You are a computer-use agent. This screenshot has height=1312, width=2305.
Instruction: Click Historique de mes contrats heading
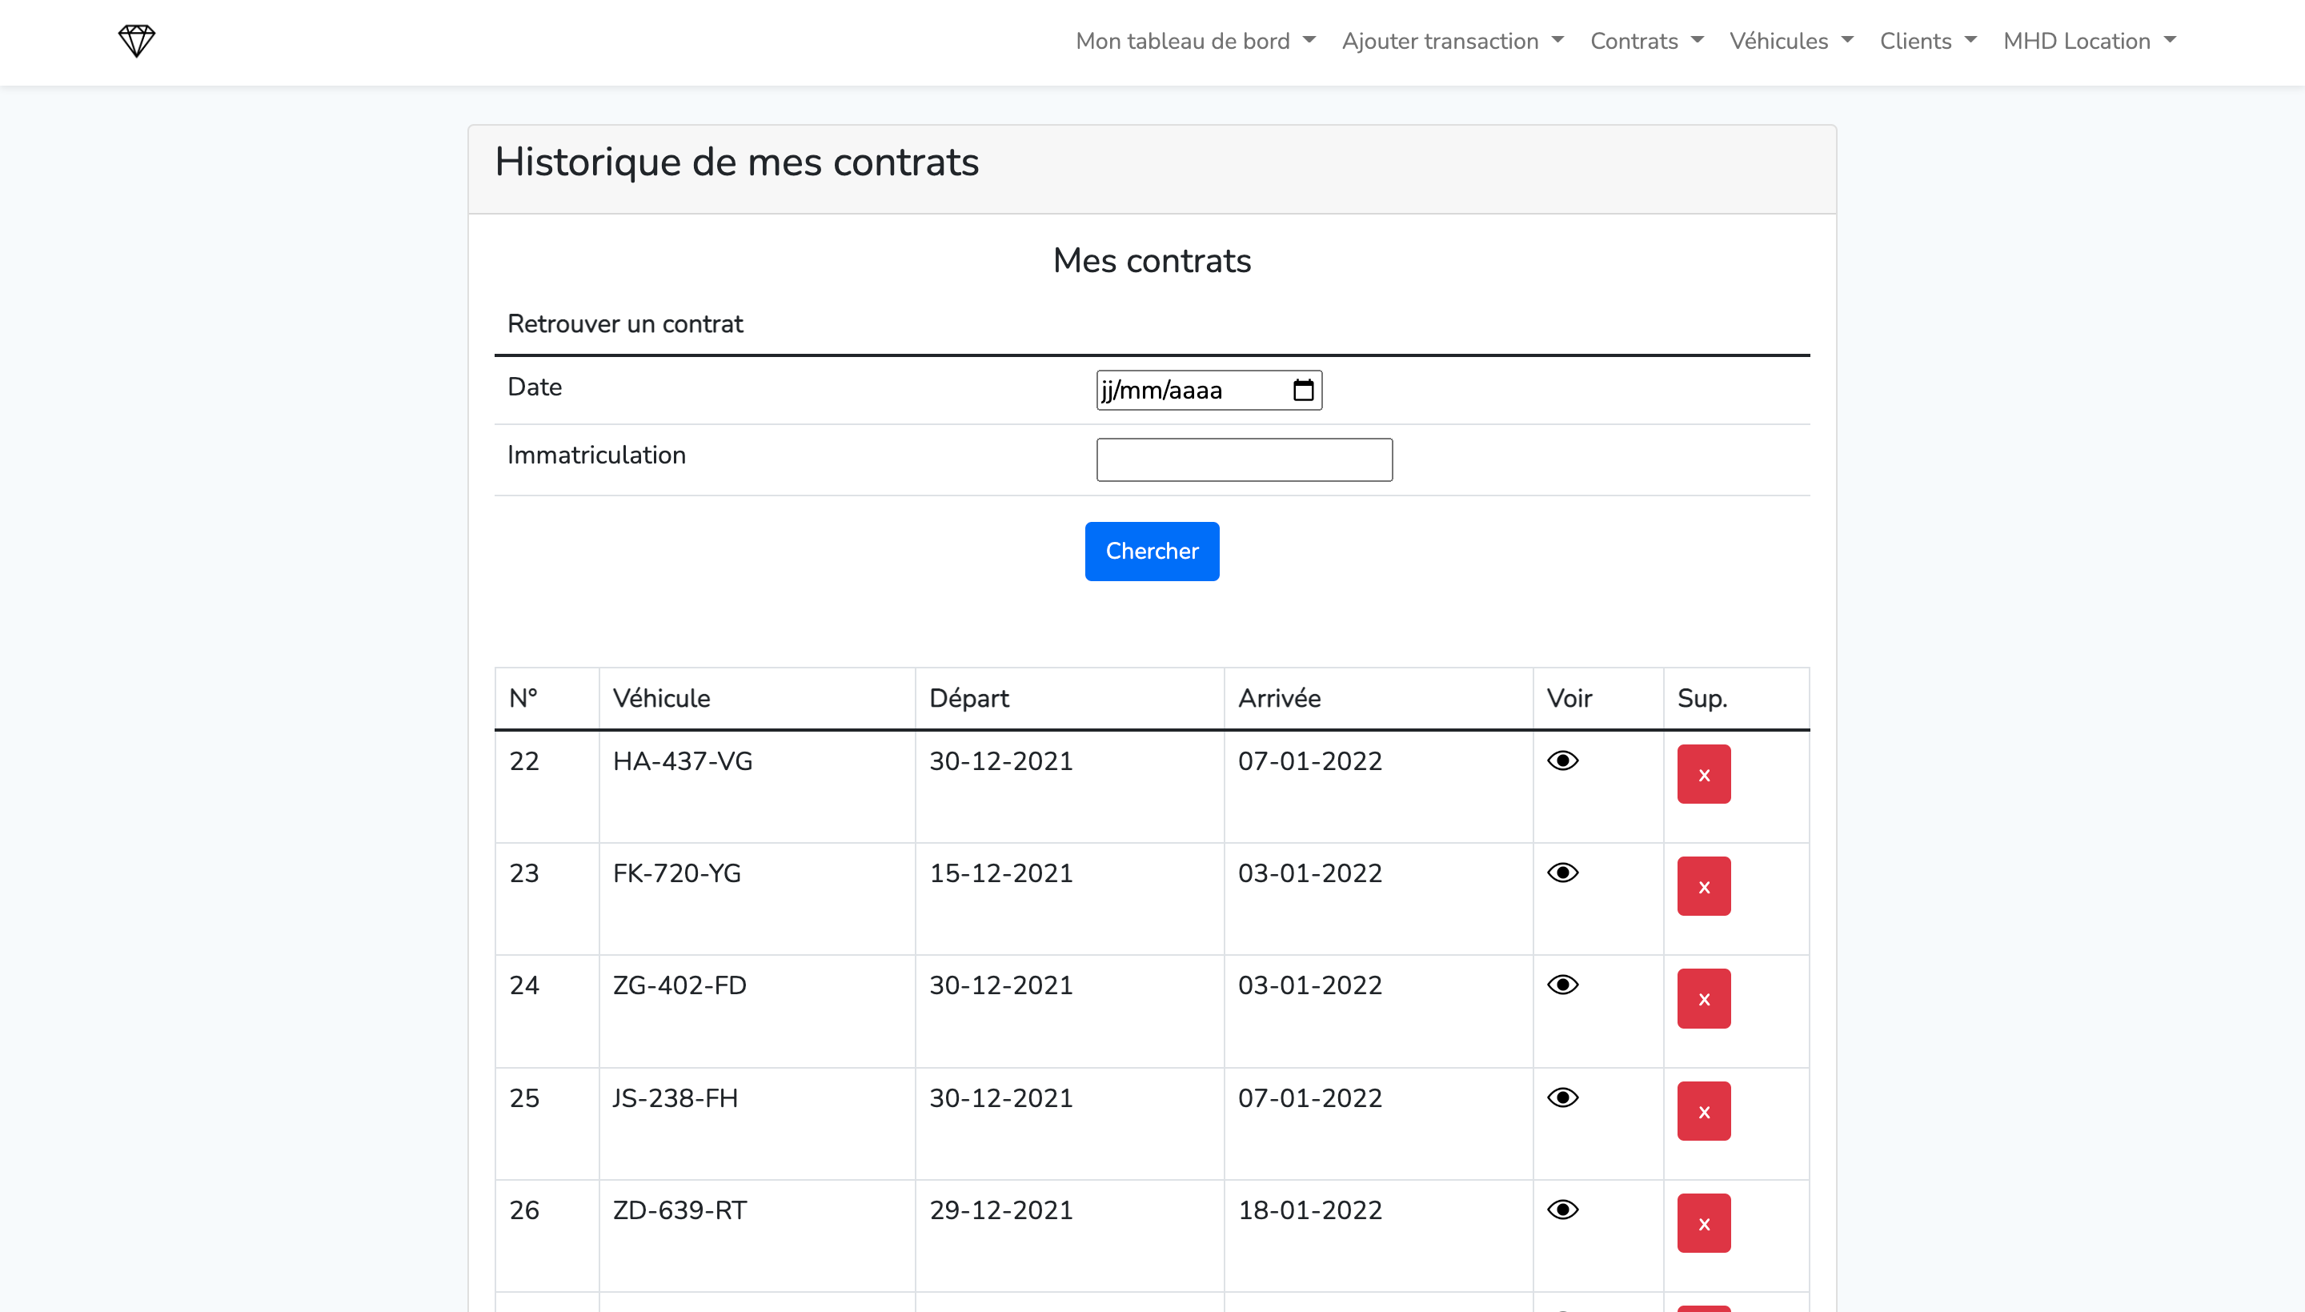pyautogui.click(x=737, y=162)
